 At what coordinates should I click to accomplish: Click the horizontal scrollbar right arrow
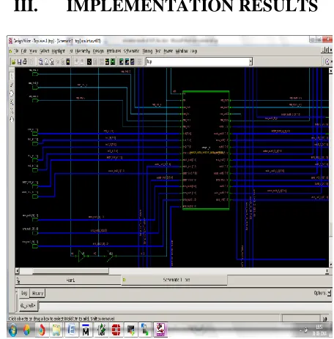click(327, 271)
